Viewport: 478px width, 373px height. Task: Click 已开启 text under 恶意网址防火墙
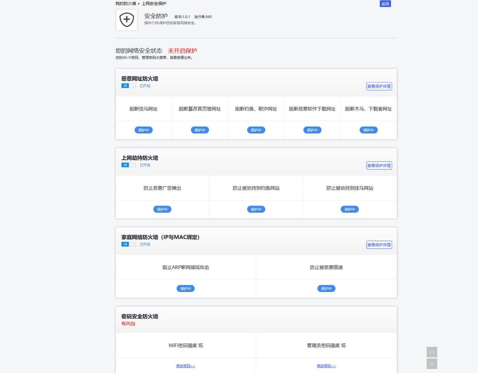(145, 86)
